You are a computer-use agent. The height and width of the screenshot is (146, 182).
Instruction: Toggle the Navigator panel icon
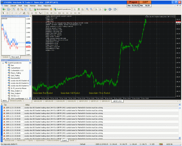pos(22,9)
